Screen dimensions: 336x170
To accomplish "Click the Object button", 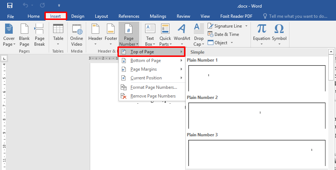I will click(217, 42).
